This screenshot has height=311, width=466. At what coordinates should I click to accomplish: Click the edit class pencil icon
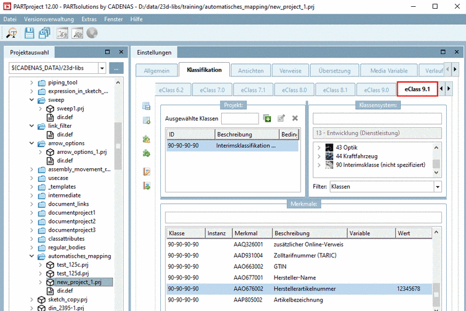(x=281, y=118)
